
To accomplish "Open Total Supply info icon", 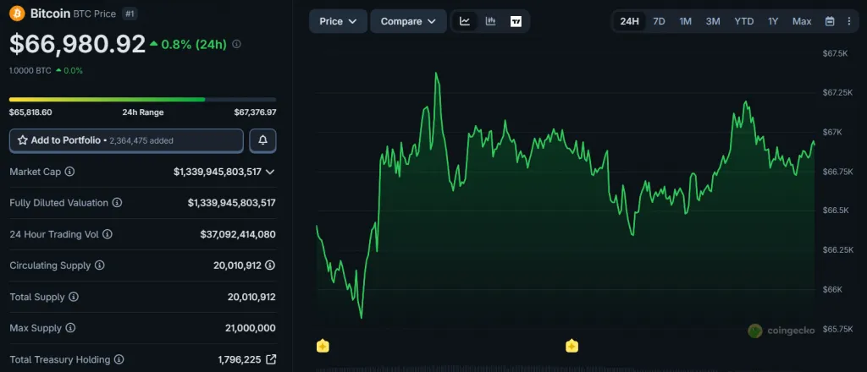I will [x=74, y=297].
